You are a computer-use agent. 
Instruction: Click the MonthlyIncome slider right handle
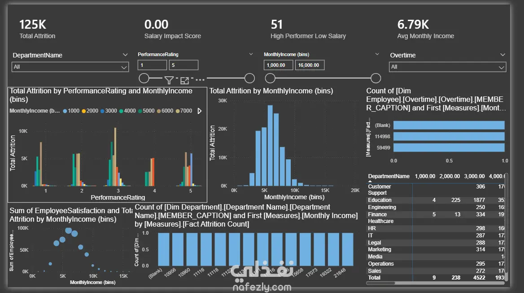pyautogui.click(x=376, y=78)
